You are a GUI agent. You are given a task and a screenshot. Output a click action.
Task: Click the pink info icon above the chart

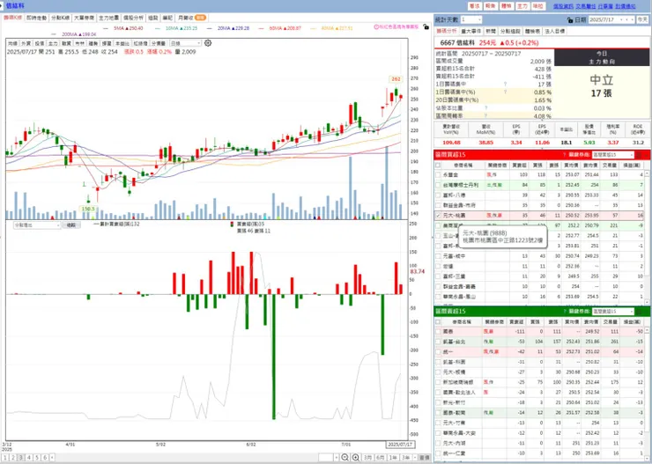pyautogui.click(x=376, y=27)
